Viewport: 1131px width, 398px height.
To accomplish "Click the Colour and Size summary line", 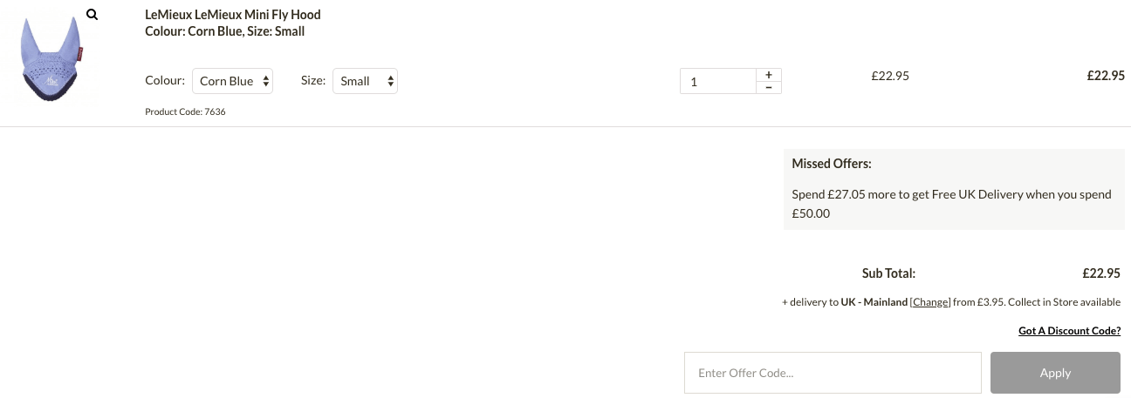I will click(x=224, y=31).
